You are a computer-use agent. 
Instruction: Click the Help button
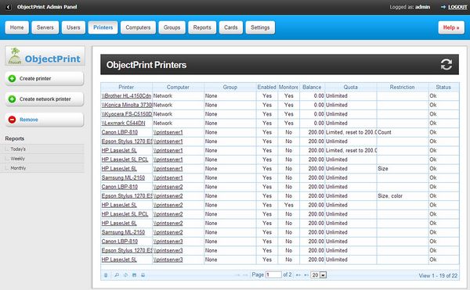point(451,27)
